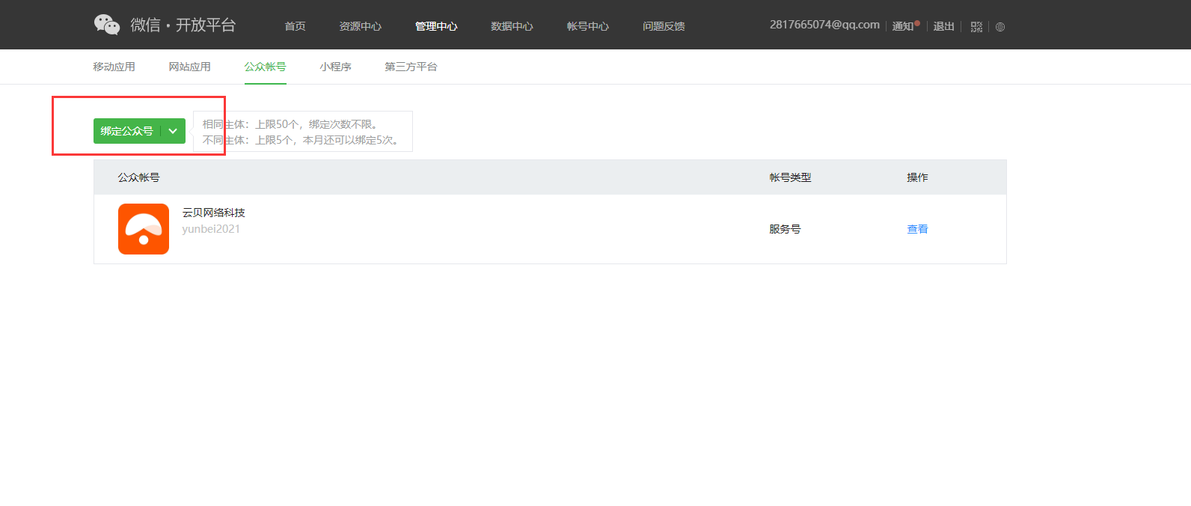Click the 服务号 account type cell
The width and height of the screenshot is (1191, 506).
click(x=785, y=229)
